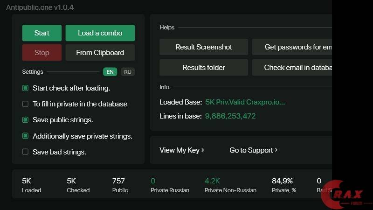Click the 5K Loaded statistic

31,185
